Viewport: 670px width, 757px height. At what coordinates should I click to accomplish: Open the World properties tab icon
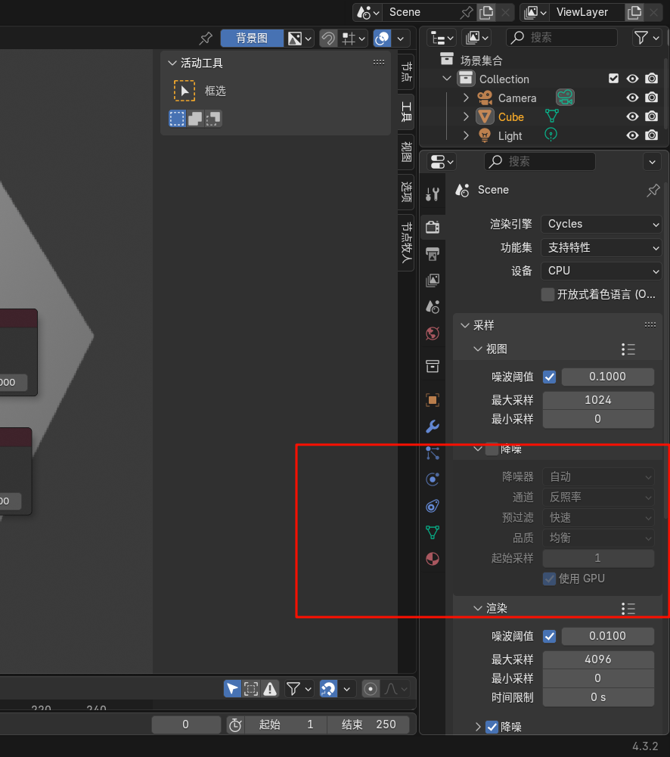pyautogui.click(x=433, y=334)
